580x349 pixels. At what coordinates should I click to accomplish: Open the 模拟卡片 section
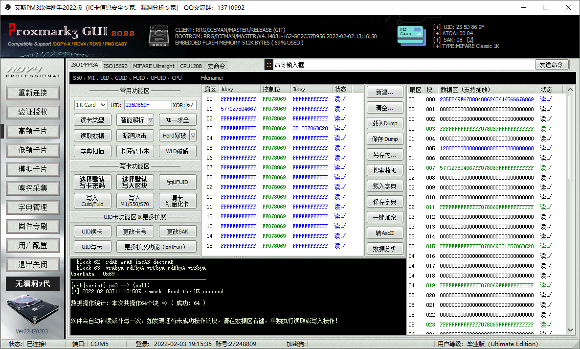coord(33,169)
